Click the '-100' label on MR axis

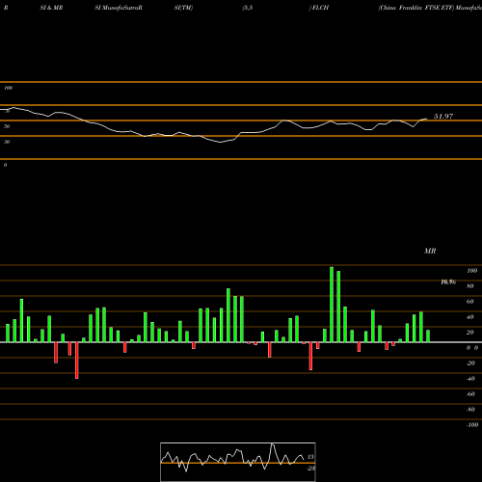coord(472,425)
